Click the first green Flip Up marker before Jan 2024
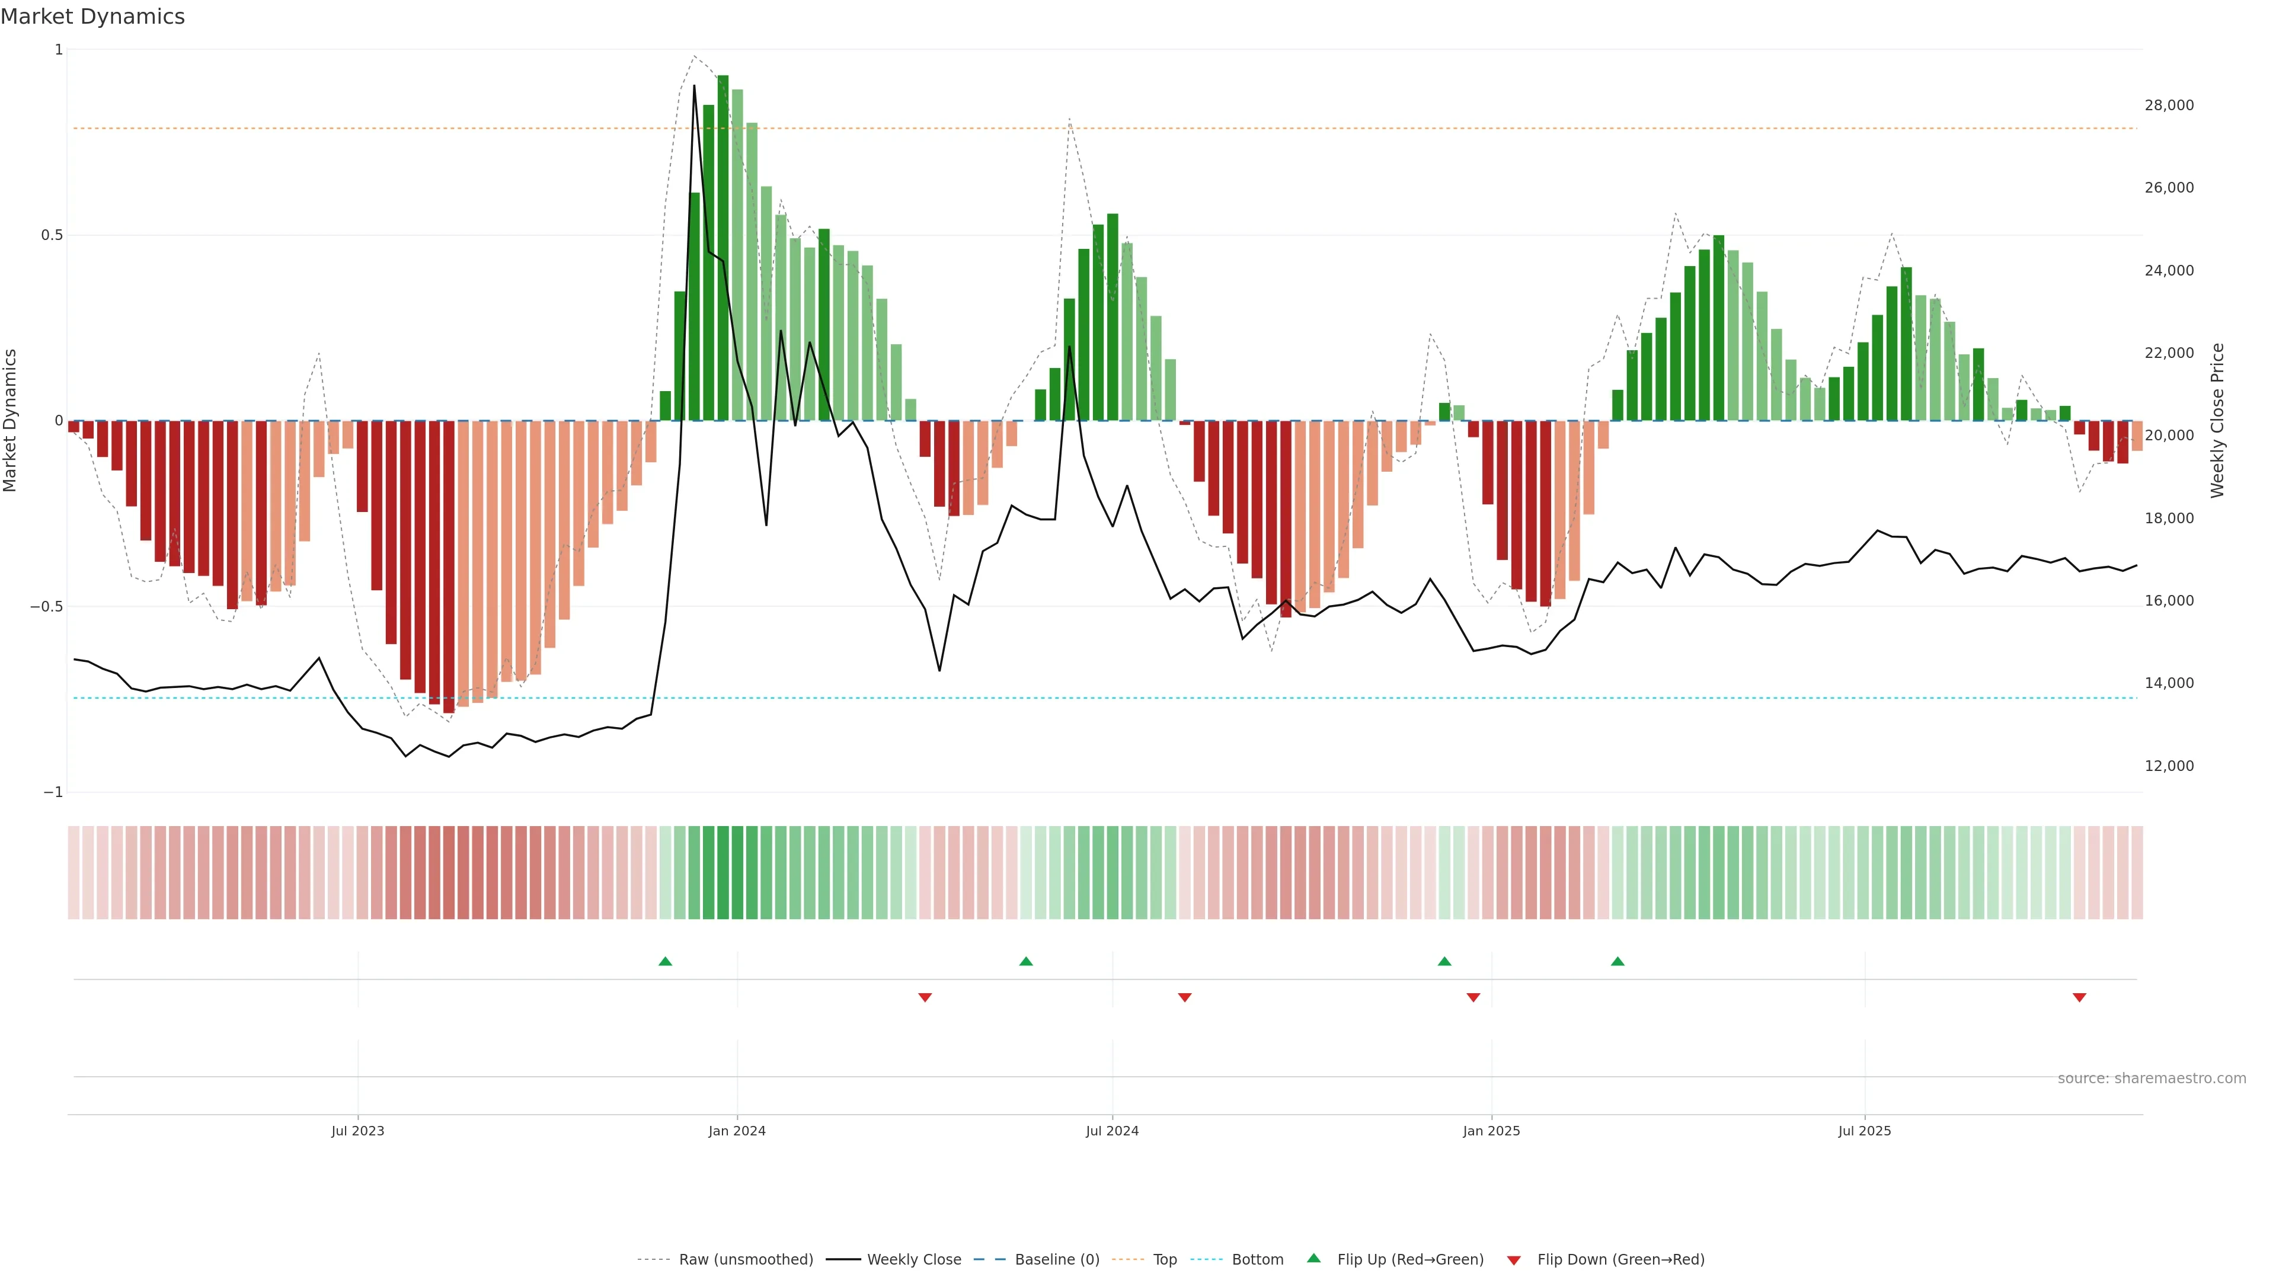Viewport: 2276px width, 1280px height. point(665,961)
